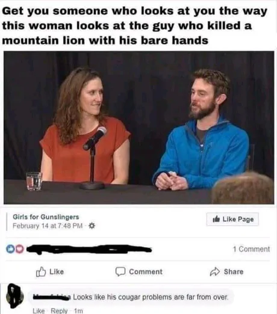Open the February 14 at 7:48 PM timestamp
Viewport: 277px width, 314px height.
point(48,226)
